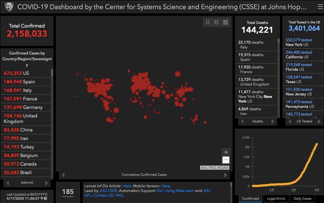
Task: Click the Total Confirmed 2,158,033 figure
Action: 27,34
